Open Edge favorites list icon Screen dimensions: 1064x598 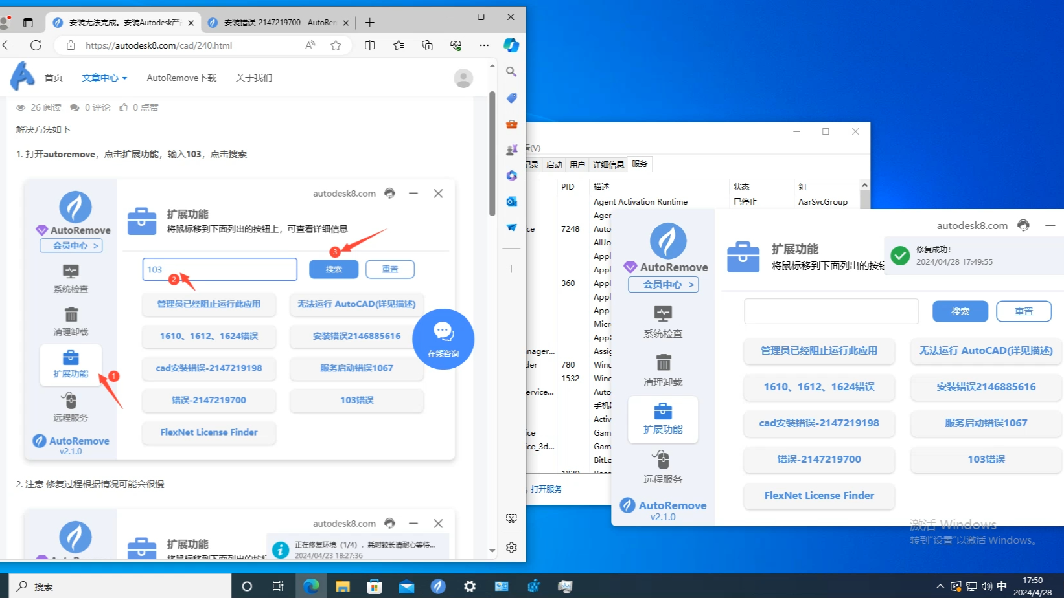[x=399, y=45]
